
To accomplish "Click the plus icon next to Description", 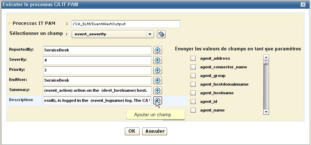I will pos(158,100).
